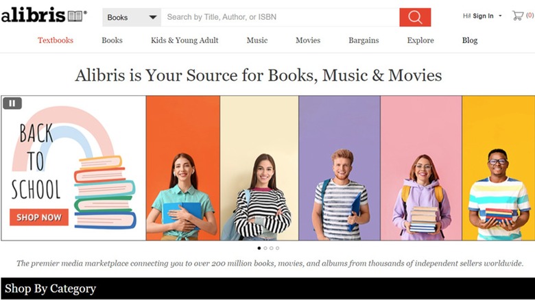Image resolution: width=535 pixels, height=300 pixels.
Task: Jump to the fourth carousel slide dot
Action: pos(278,248)
